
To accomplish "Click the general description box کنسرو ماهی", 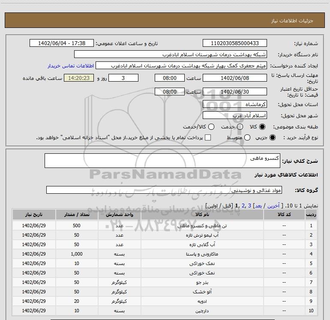I will coord(162,161).
